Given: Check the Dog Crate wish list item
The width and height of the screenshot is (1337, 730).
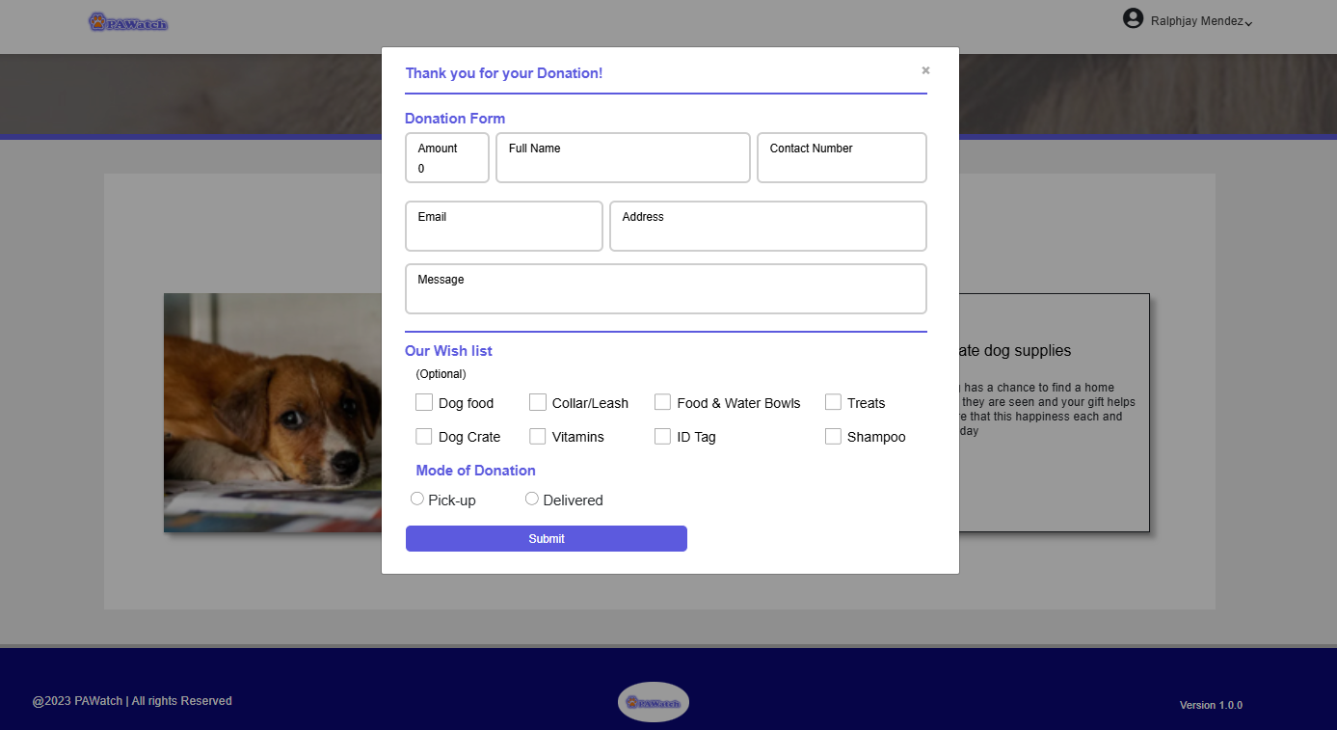Looking at the screenshot, I should click(x=424, y=436).
